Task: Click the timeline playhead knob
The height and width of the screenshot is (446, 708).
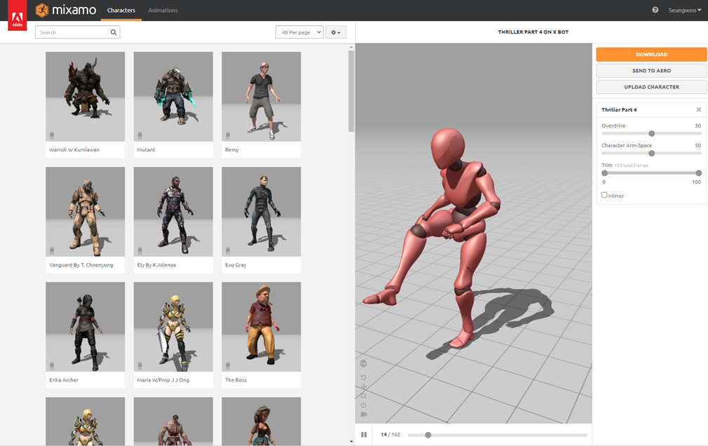Action: [x=428, y=435]
